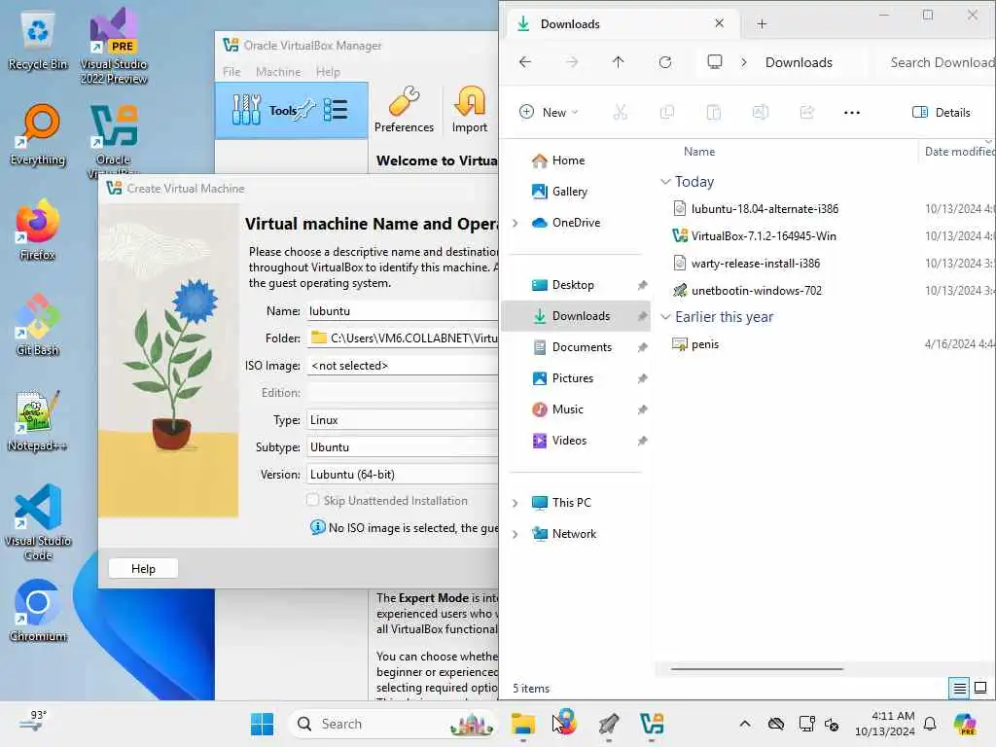Expand the OneDrive tree node
996x747 pixels.
(516, 223)
